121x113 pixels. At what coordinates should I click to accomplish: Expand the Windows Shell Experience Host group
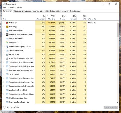[x=4, y=35]
